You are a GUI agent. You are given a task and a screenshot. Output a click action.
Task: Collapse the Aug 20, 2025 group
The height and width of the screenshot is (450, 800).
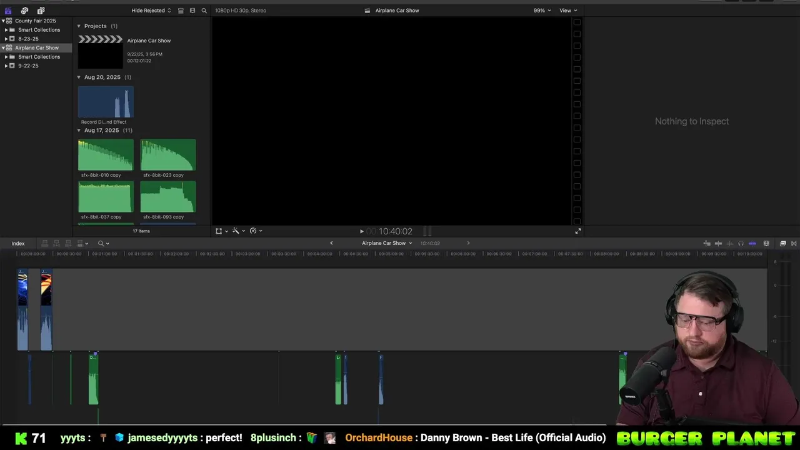(x=79, y=77)
